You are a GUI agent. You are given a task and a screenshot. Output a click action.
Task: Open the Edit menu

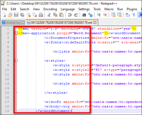[x=13, y=9]
